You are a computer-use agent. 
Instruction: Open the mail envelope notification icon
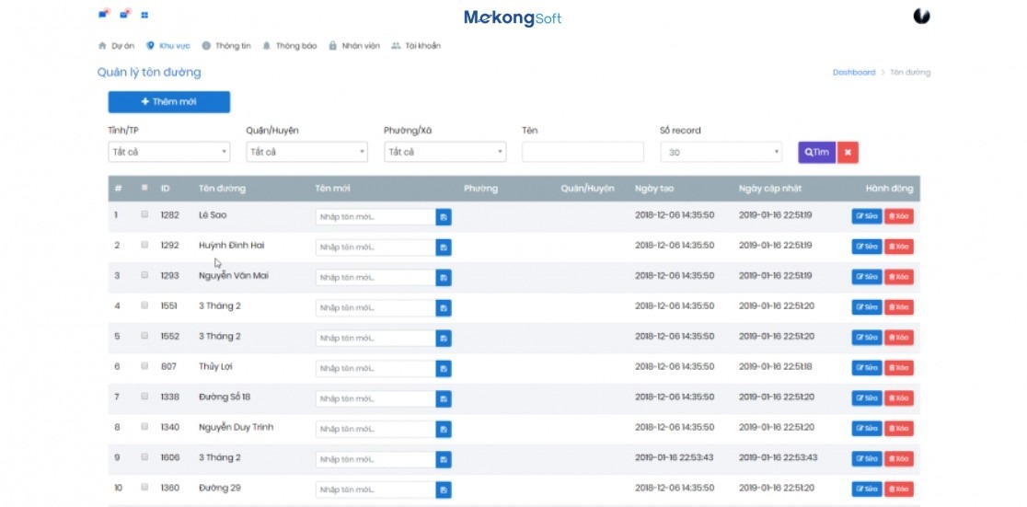[124, 14]
